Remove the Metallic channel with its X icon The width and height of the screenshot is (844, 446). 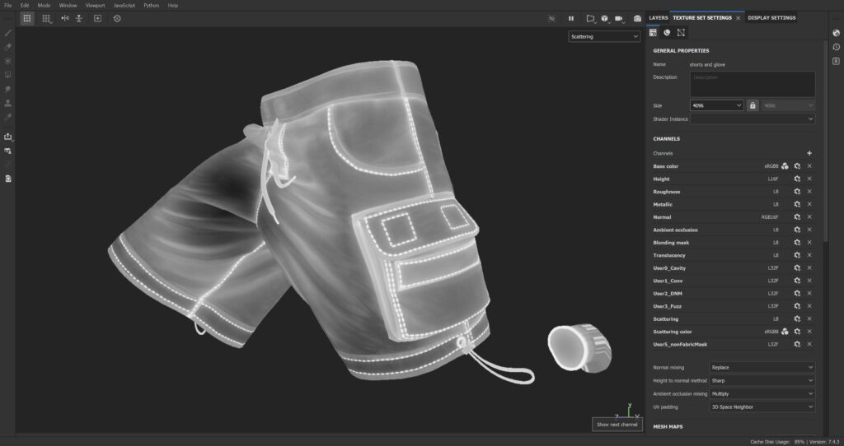pos(809,204)
